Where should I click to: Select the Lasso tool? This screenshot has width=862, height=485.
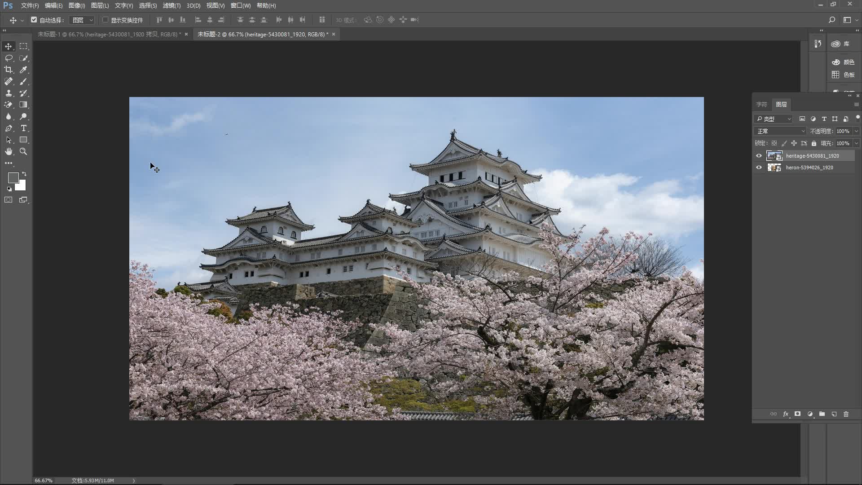pyautogui.click(x=9, y=58)
